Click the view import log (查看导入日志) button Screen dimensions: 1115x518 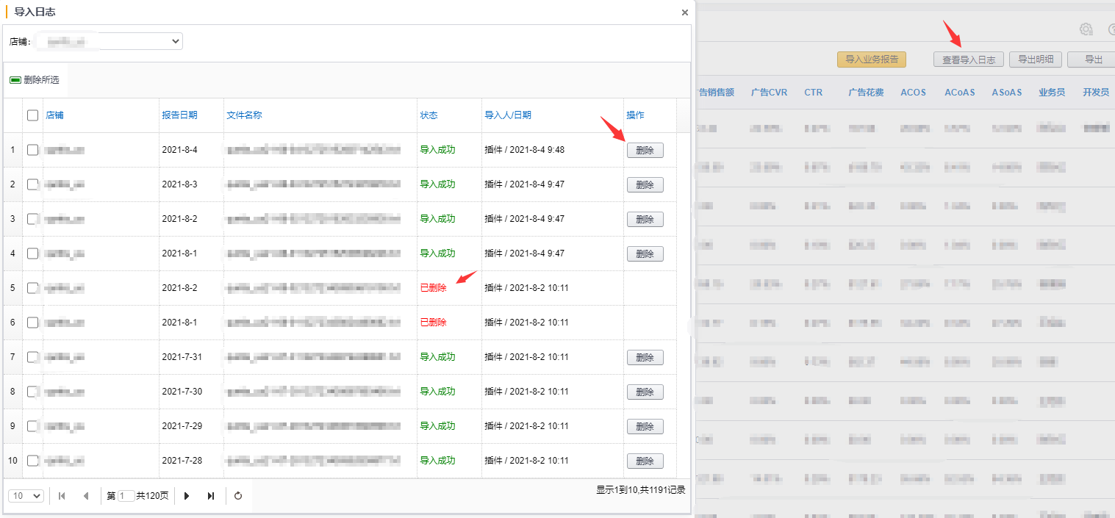pos(968,60)
